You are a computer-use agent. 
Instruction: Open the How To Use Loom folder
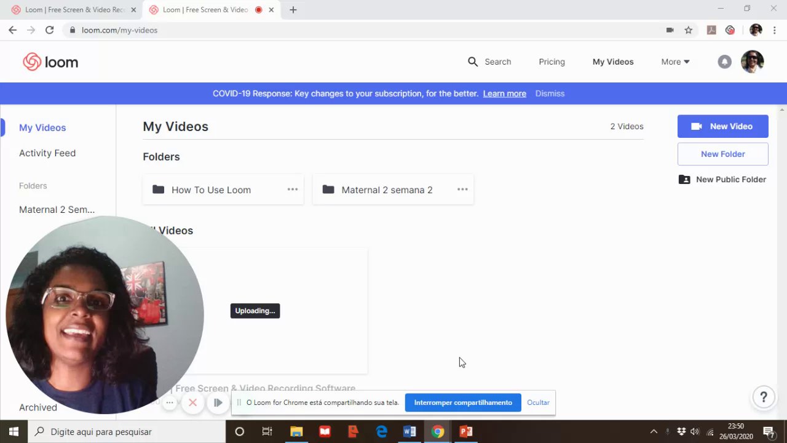point(223,190)
